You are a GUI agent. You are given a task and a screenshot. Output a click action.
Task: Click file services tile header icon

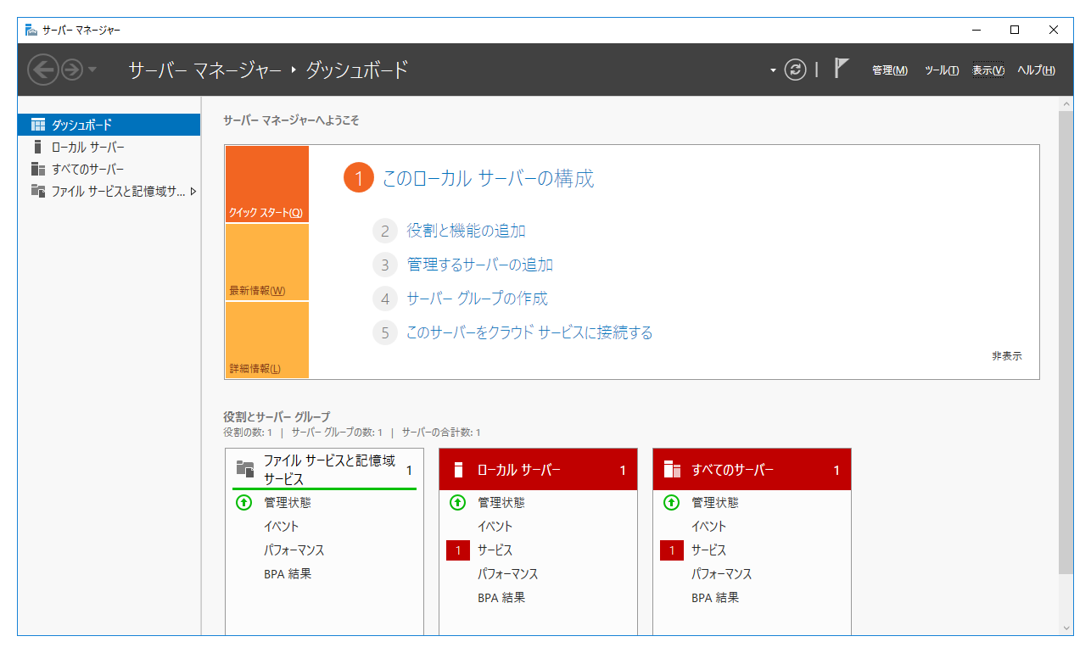tap(245, 468)
